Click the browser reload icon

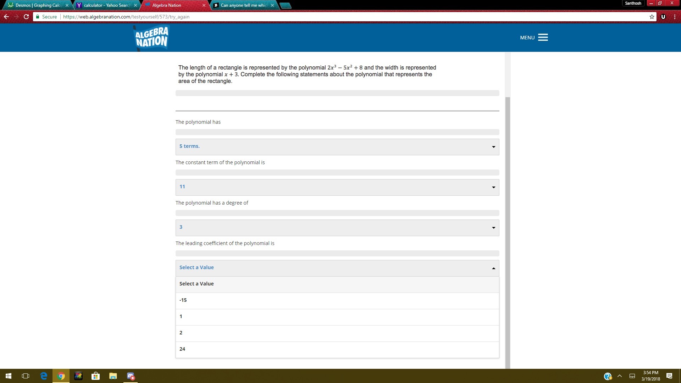26,17
